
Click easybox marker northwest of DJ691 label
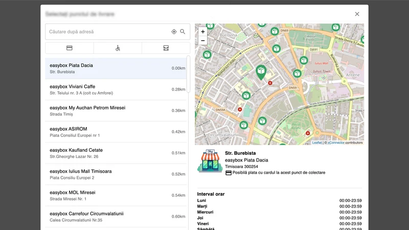tap(276, 49)
